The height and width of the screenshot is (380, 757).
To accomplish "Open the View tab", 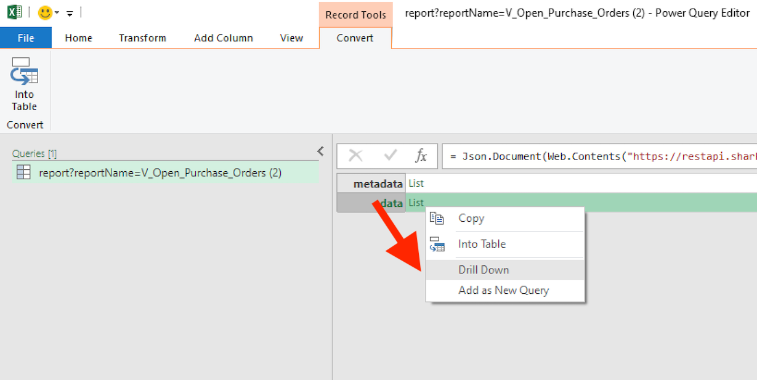I will click(291, 38).
